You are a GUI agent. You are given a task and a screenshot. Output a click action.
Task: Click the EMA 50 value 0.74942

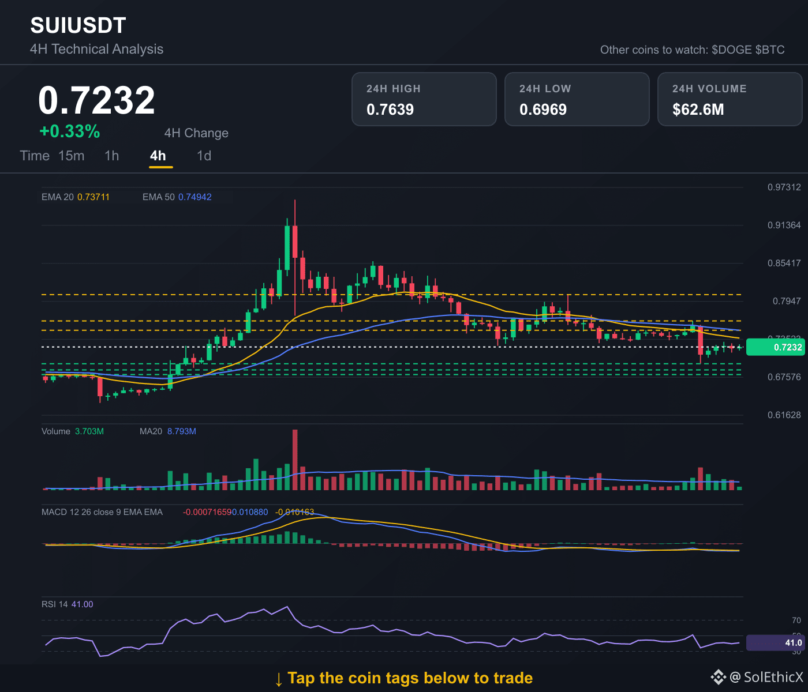[x=195, y=197]
